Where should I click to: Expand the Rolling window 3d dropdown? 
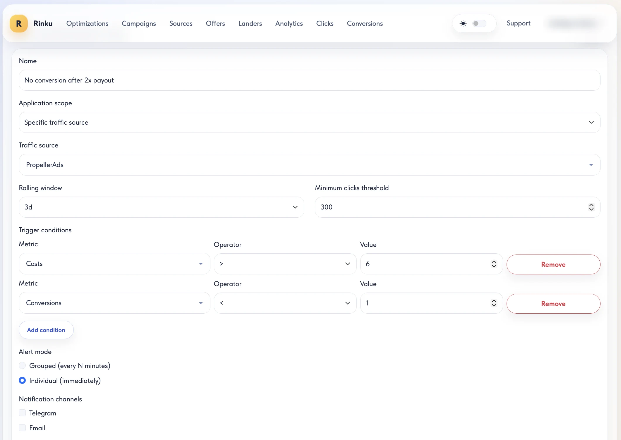[162, 207]
